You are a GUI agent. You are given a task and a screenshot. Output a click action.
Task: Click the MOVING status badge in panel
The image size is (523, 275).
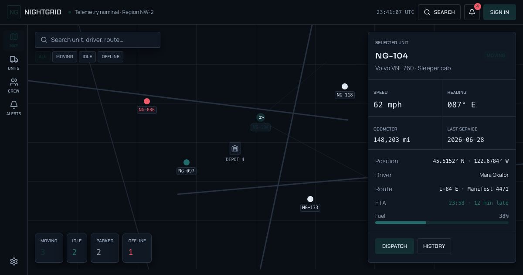(496, 55)
